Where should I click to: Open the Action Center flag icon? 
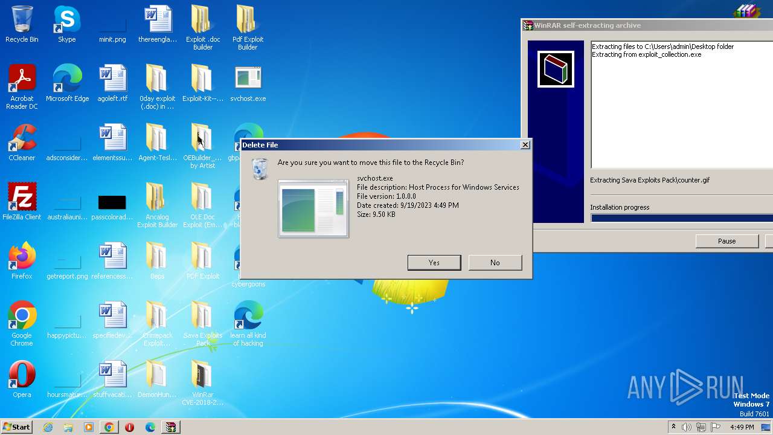tap(716, 427)
